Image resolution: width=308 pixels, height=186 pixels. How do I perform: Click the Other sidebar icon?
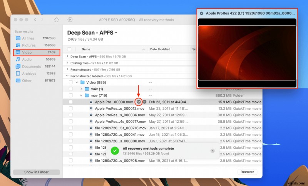coord(18,81)
